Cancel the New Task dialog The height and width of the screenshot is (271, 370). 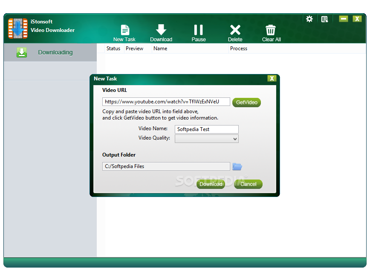(248, 184)
